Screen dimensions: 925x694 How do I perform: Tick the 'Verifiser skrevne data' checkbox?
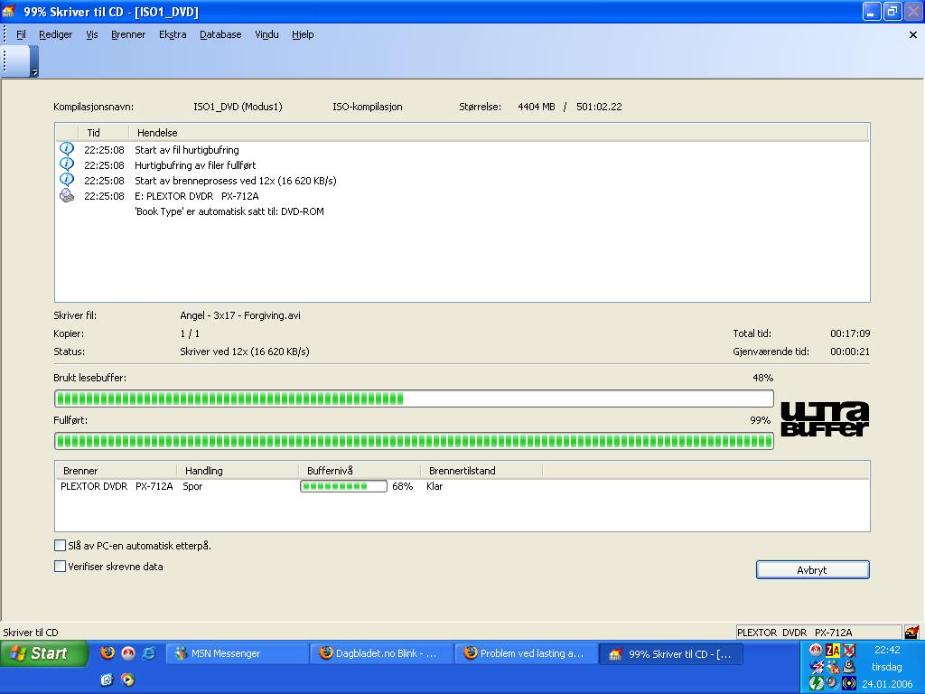61,567
